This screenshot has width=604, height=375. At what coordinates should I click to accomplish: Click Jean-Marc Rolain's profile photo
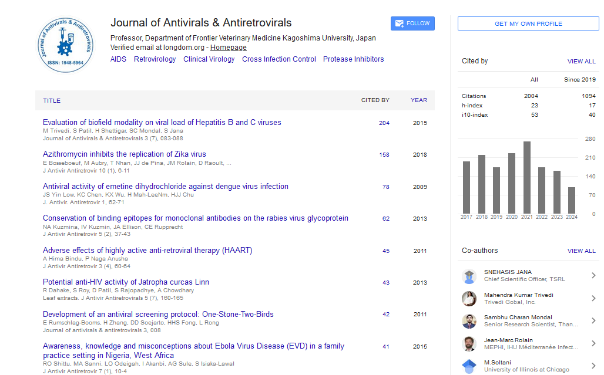tap(469, 344)
